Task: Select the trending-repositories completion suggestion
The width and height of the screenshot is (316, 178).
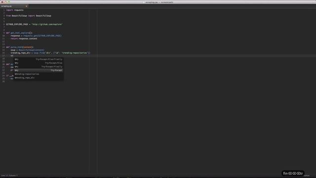Action: [39, 74]
